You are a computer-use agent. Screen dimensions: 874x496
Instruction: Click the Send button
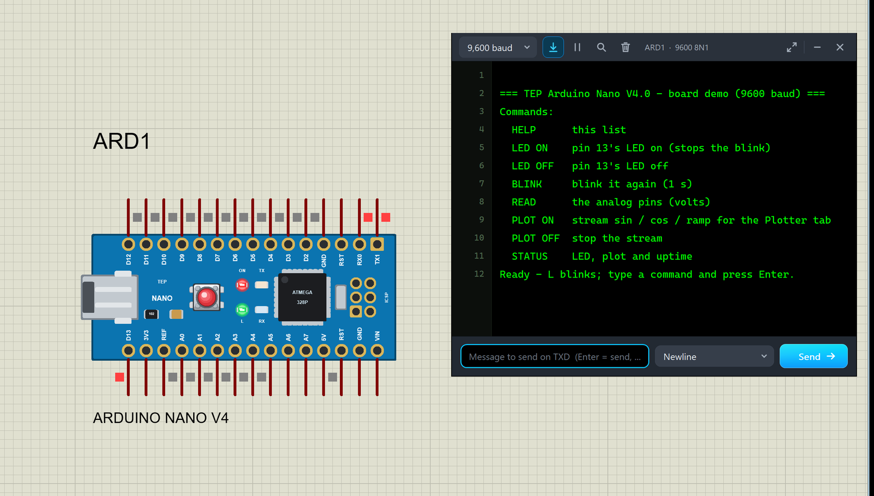pos(814,357)
